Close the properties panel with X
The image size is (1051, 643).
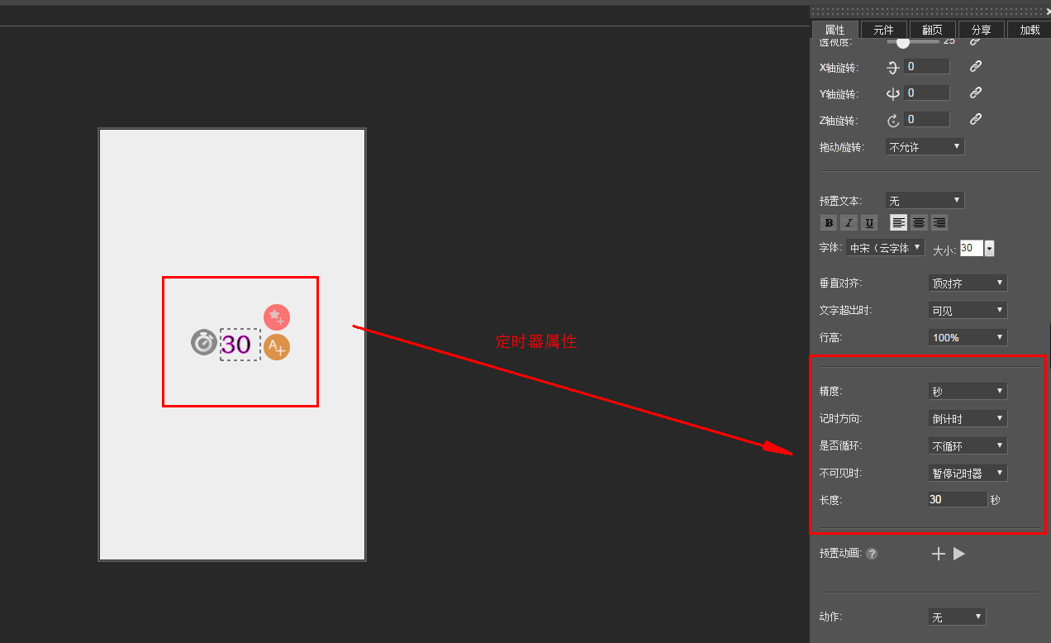(1049, 12)
